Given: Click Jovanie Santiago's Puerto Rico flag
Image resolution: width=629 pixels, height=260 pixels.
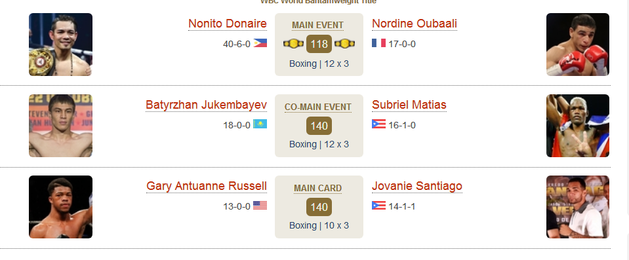Looking at the screenshot, I should (x=378, y=206).
